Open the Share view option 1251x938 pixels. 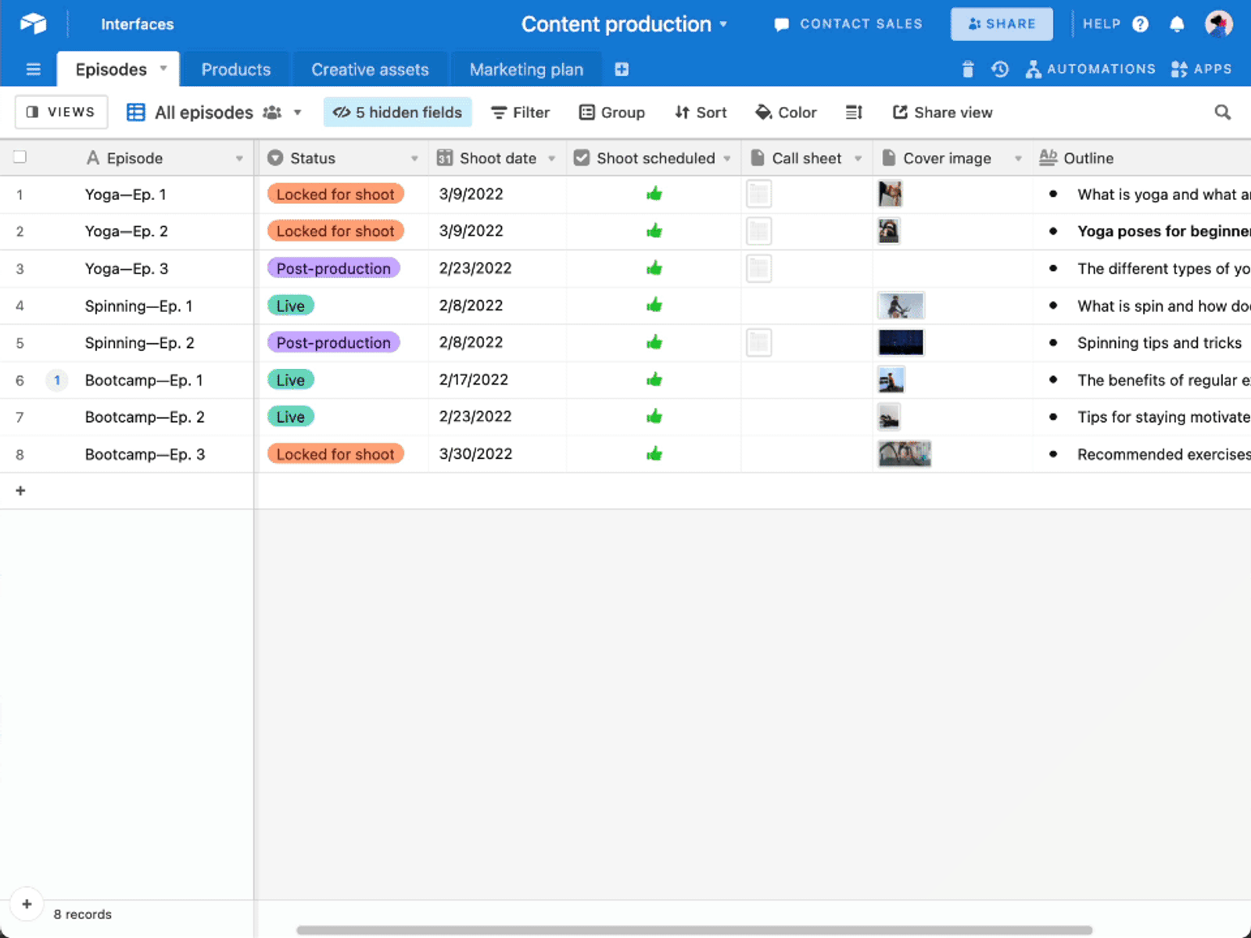(x=942, y=113)
